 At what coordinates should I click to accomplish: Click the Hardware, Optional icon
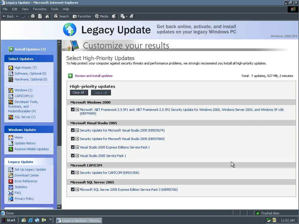coord(11,79)
